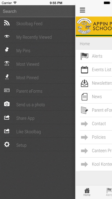Click the Search field in sidebar

[x=38, y=11]
